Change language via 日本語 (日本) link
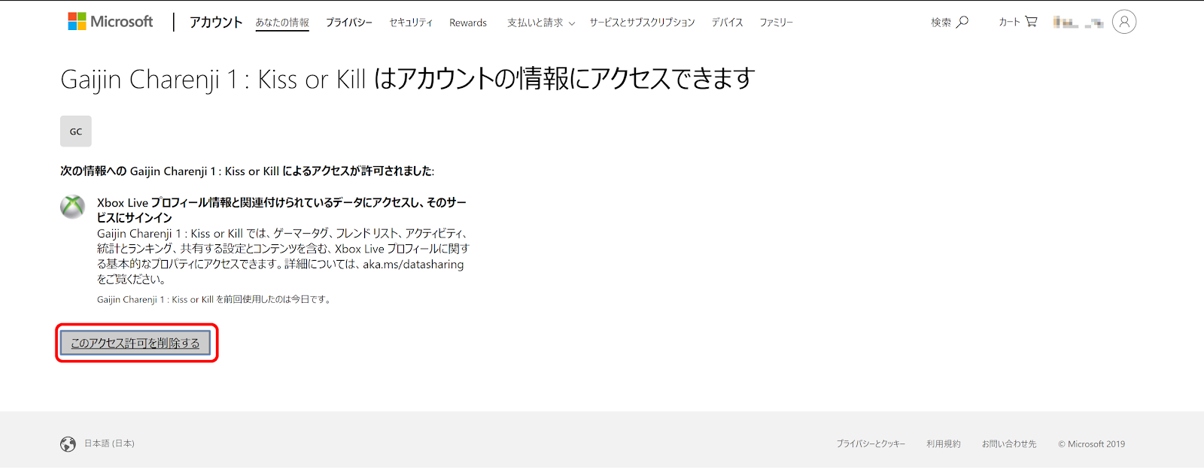Image resolution: width=1204 pixels, height=469 pixels. pyautogui.click(x=110, y=443)
